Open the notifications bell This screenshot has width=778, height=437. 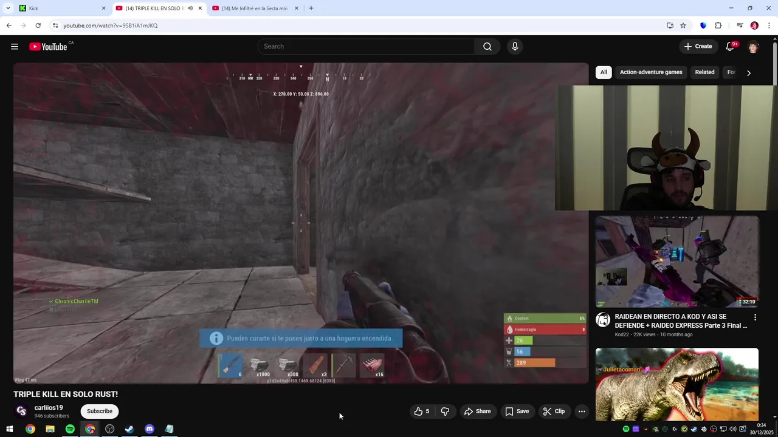pyautogui.click(x=730, y=47)
